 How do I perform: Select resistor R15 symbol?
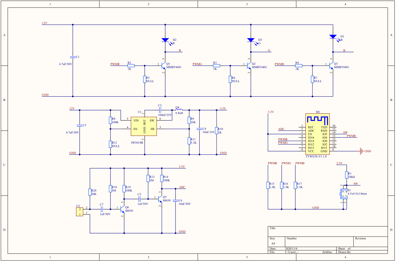click(268, 185)
